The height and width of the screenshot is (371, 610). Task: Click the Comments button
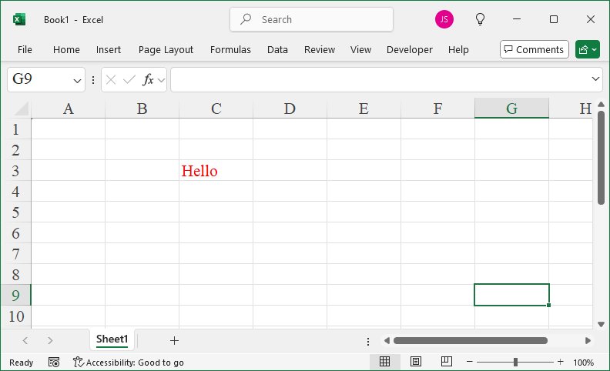[x=534, y=49]
